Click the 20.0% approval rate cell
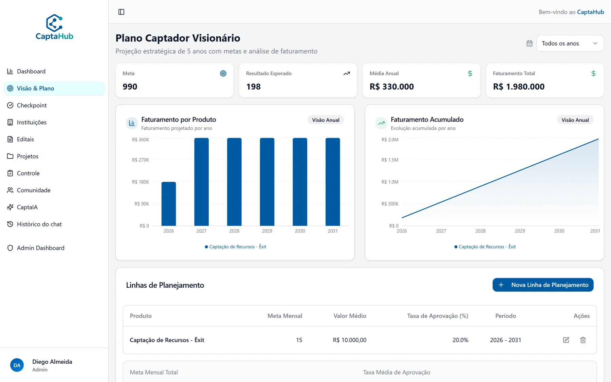The height and width of the screenshot is (382, 611). coord(460,340)
